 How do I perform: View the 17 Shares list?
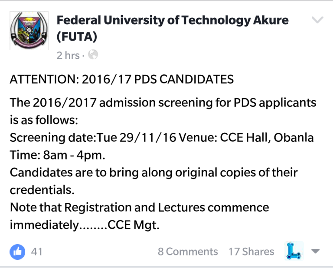click(x=251, y=252)
